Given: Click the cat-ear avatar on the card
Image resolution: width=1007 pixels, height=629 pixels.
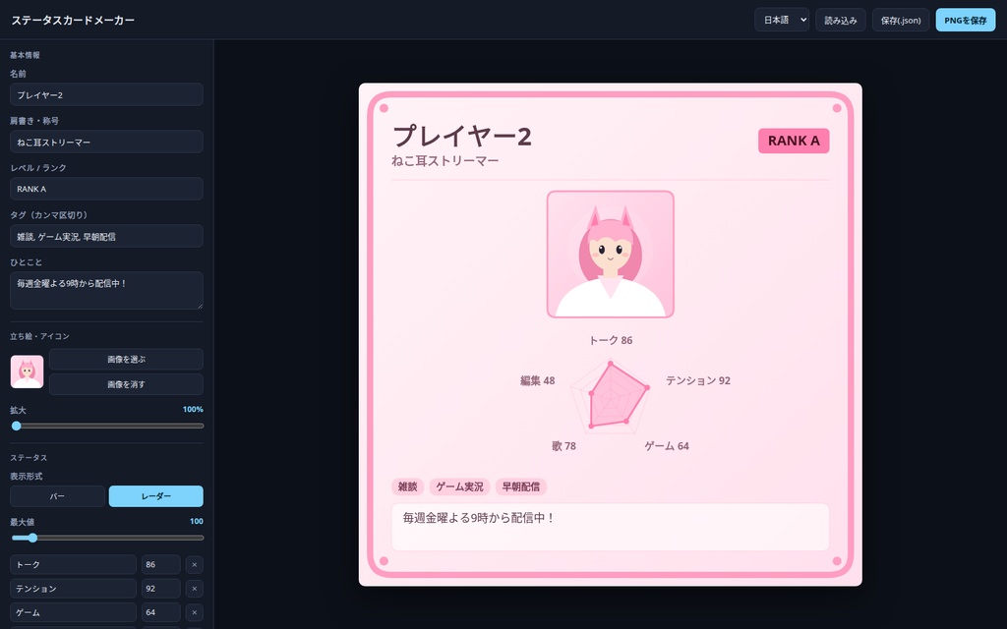Looking at the screenshot, I should pyautogui.click(x=610, y=255).
